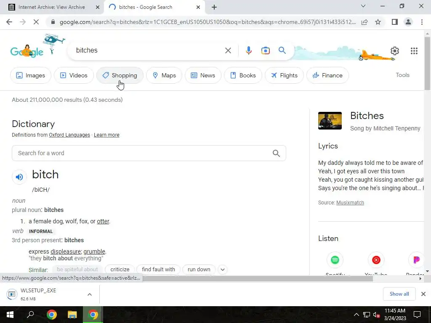
Task: Open Windows Start menu
Action: point(10,315)
